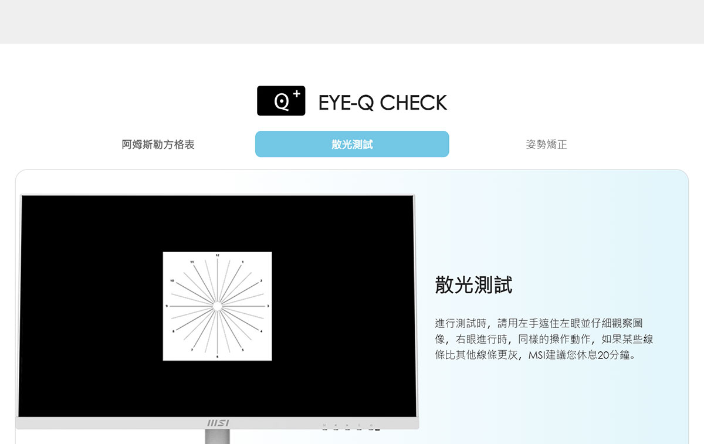Click the M menu button on monitor bezel
This screenshot has height=444, width=704.
(x=324, y=425)
